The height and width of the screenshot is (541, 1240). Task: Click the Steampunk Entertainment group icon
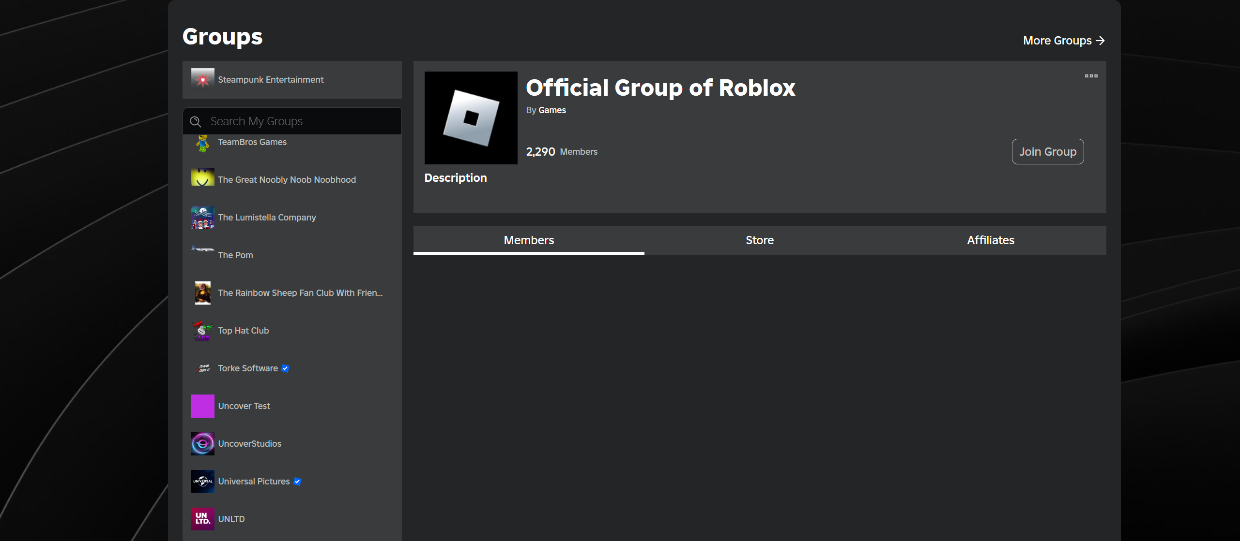pos(202,79)
